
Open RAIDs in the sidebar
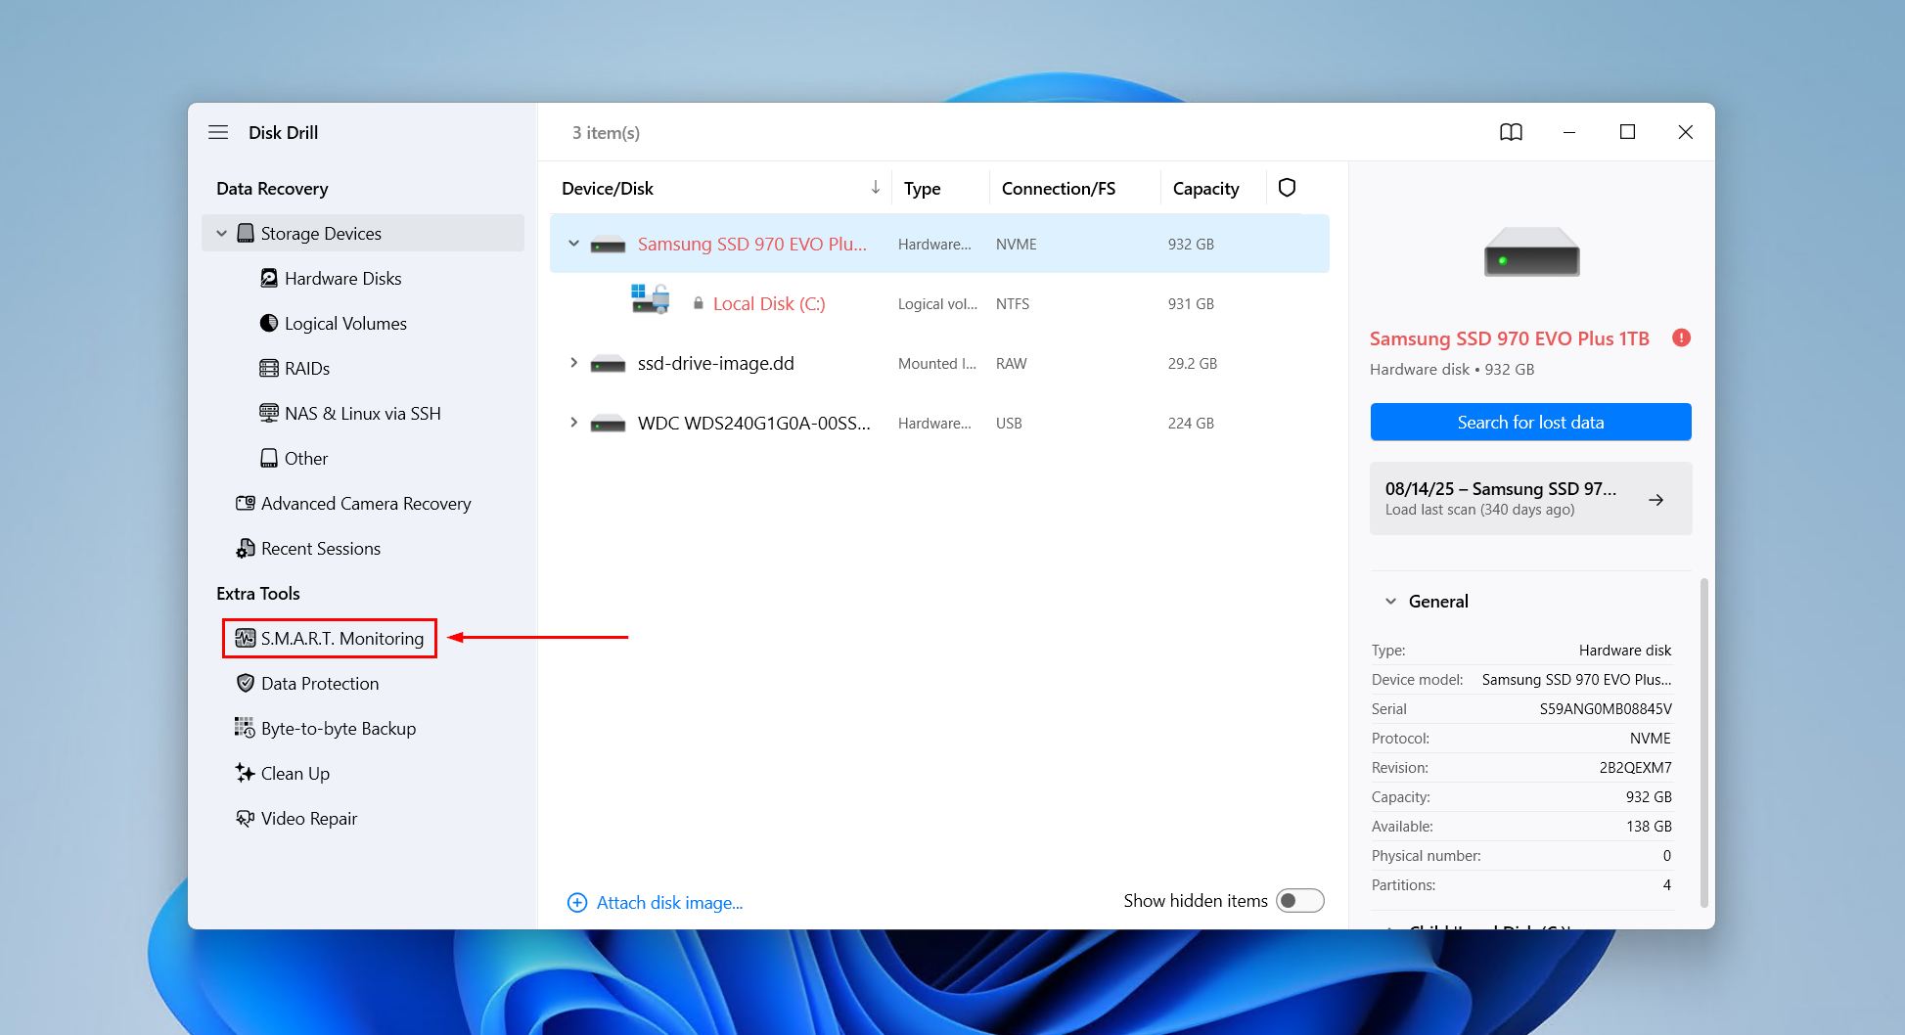click(307, 368)
